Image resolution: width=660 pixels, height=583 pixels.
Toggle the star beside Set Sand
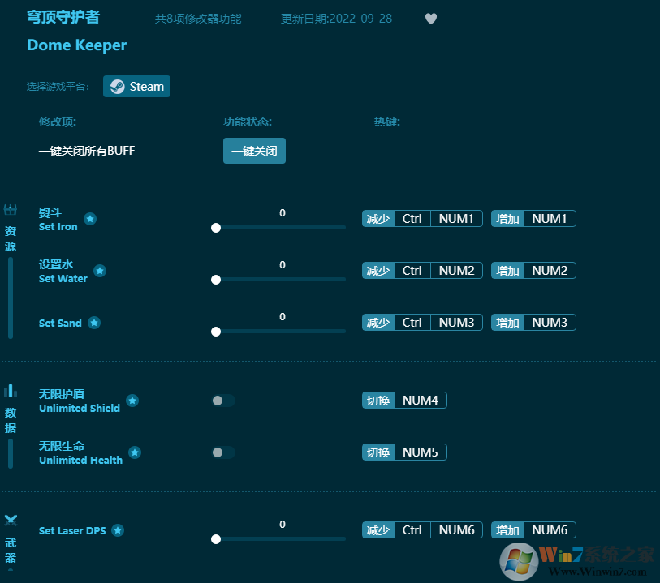pyautogui.click(x=94, y=322)
